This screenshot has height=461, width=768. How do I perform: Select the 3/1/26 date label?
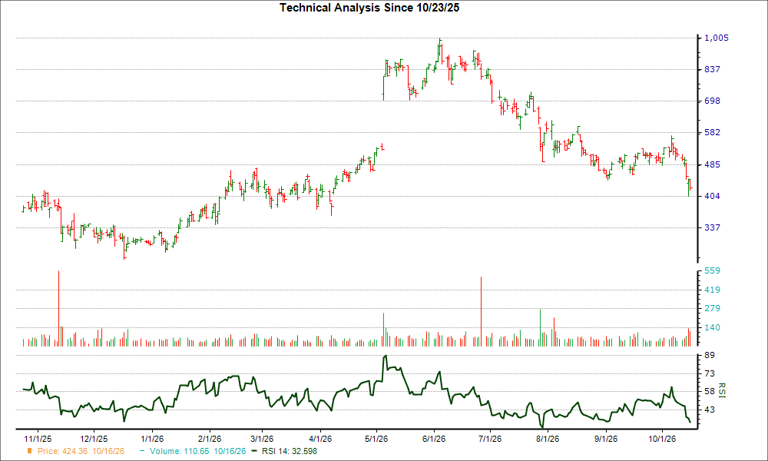[262, 439]
